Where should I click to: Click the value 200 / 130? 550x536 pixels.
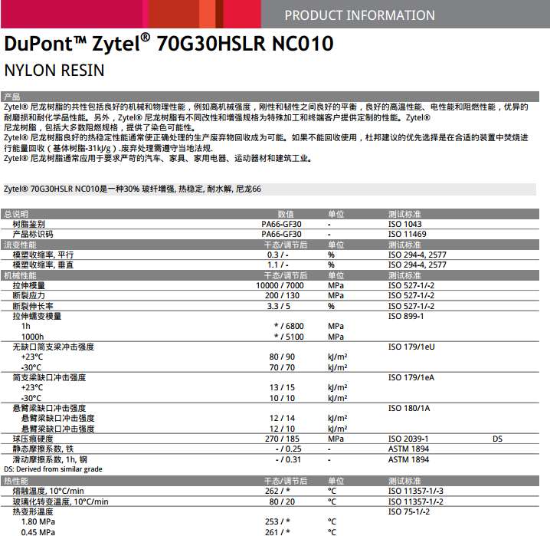point(283,295)
